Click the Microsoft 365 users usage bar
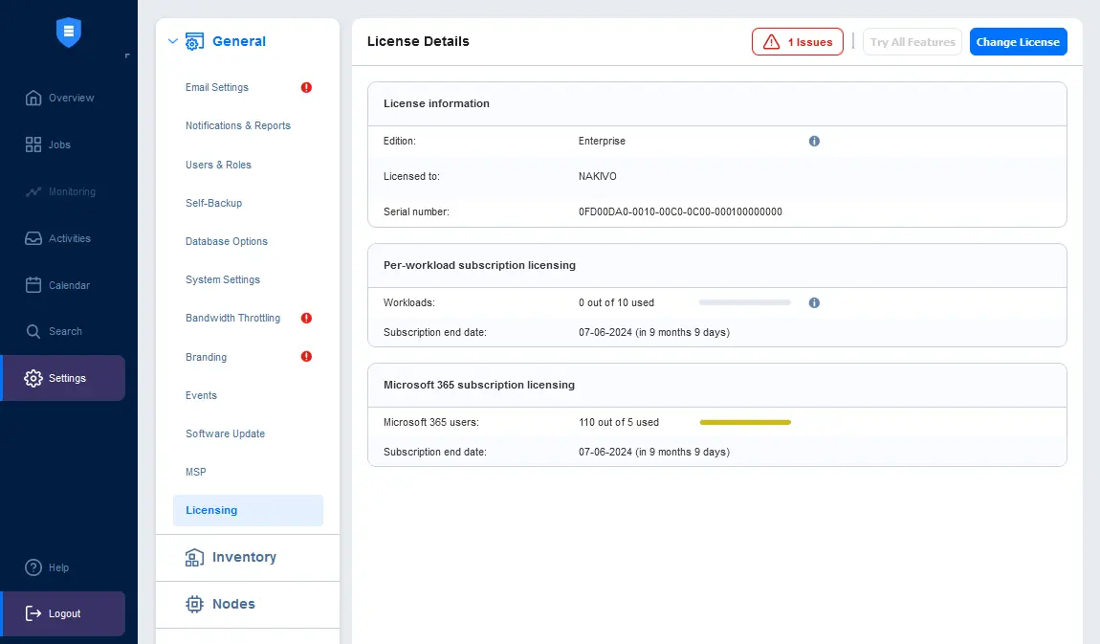Screen dimensions: 1100x644 pos(745,422)
